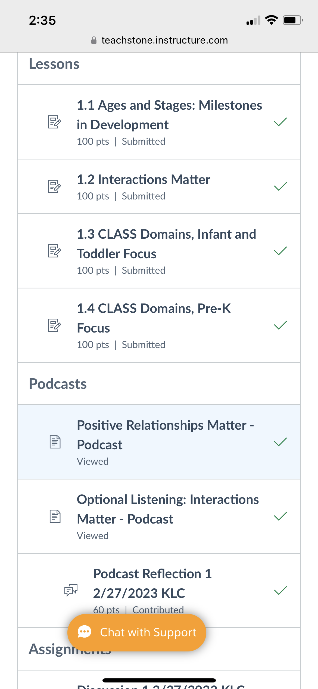Click the quiz icon beside 1.1 Ages and Stages

tap(54, 122)
